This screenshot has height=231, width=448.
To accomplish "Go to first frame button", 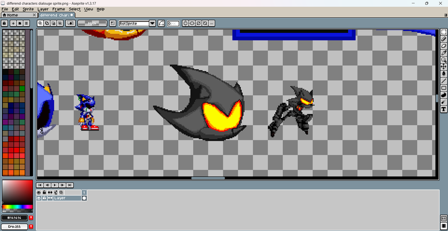I will tap(40, 185).
